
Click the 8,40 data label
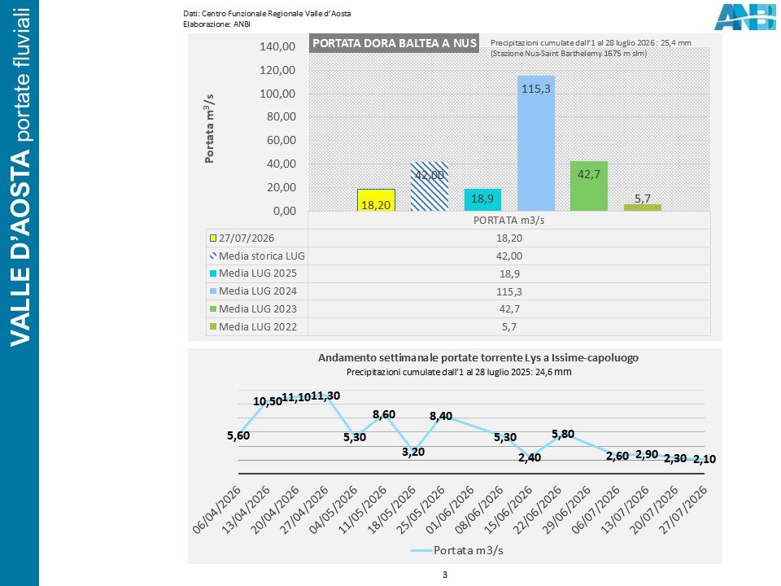point(441,416)
